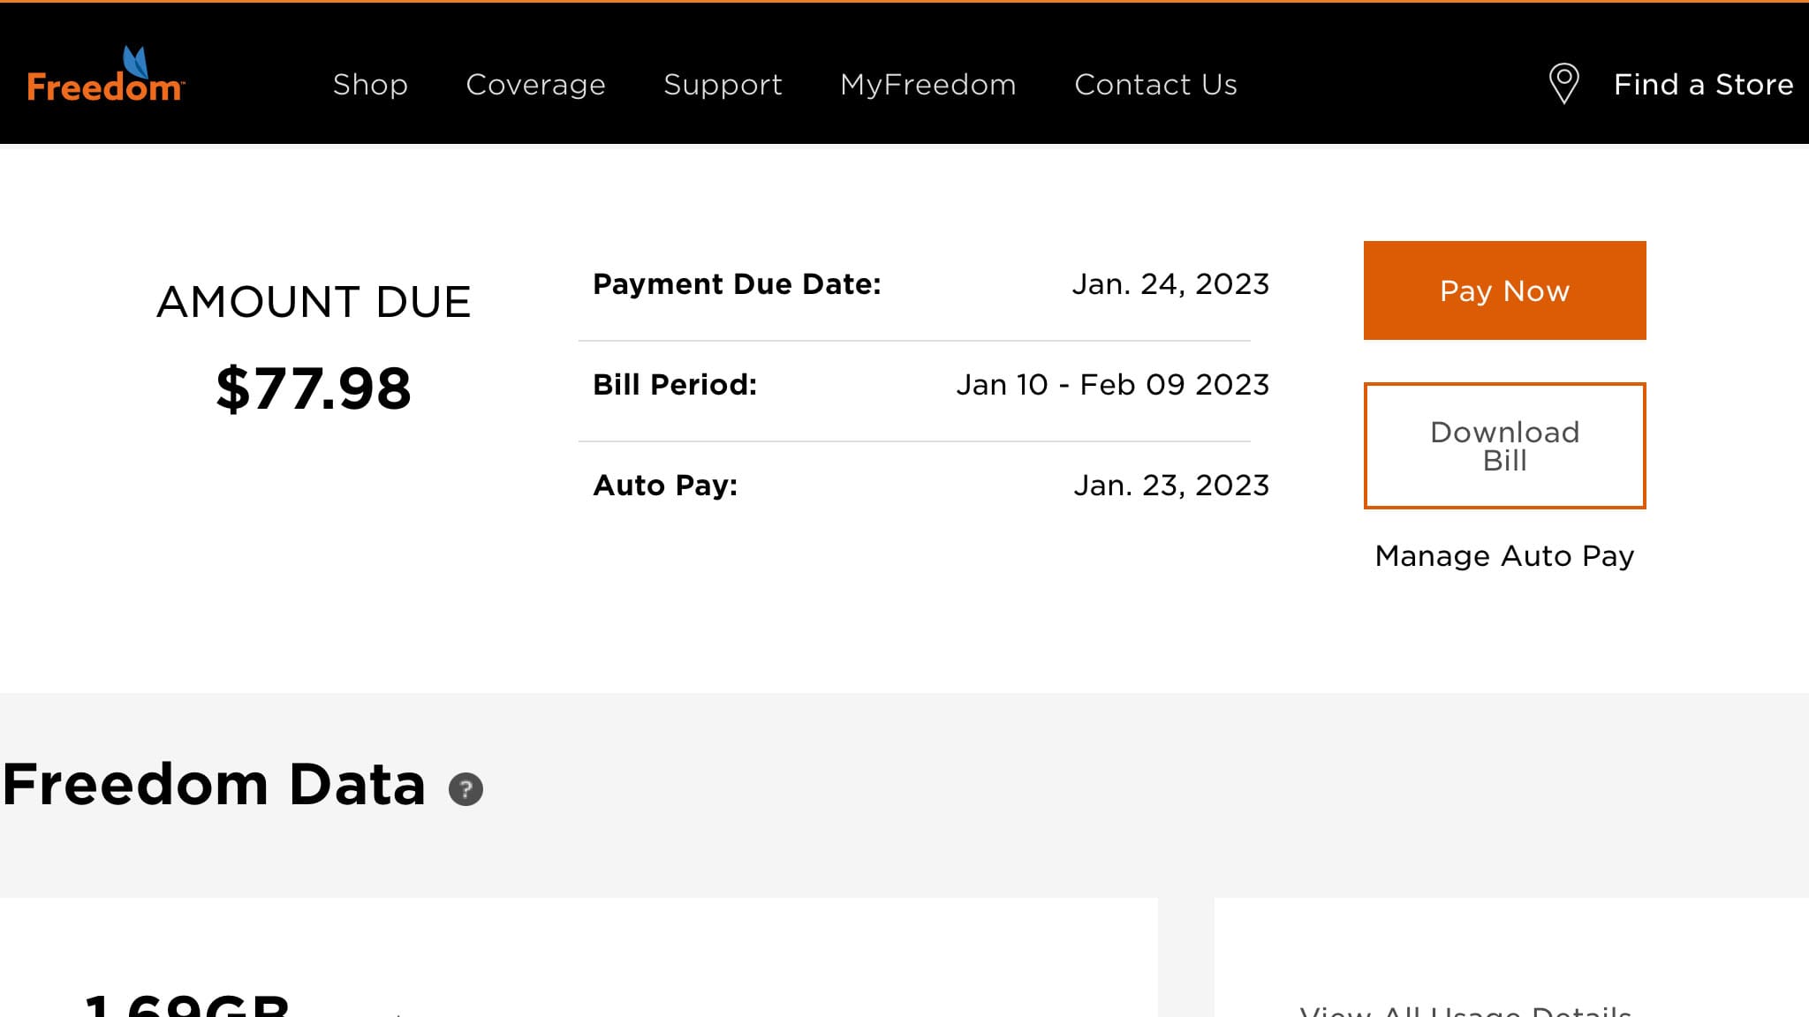Open the Coverage page
Image resolution: width=1809 pixels, height=1017 pixels.
[x=535, y=85]
